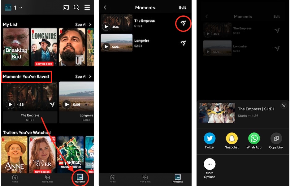Open the hamburger menu icon
The height and width of the screenshot is (186, 290).
point(87,7)
